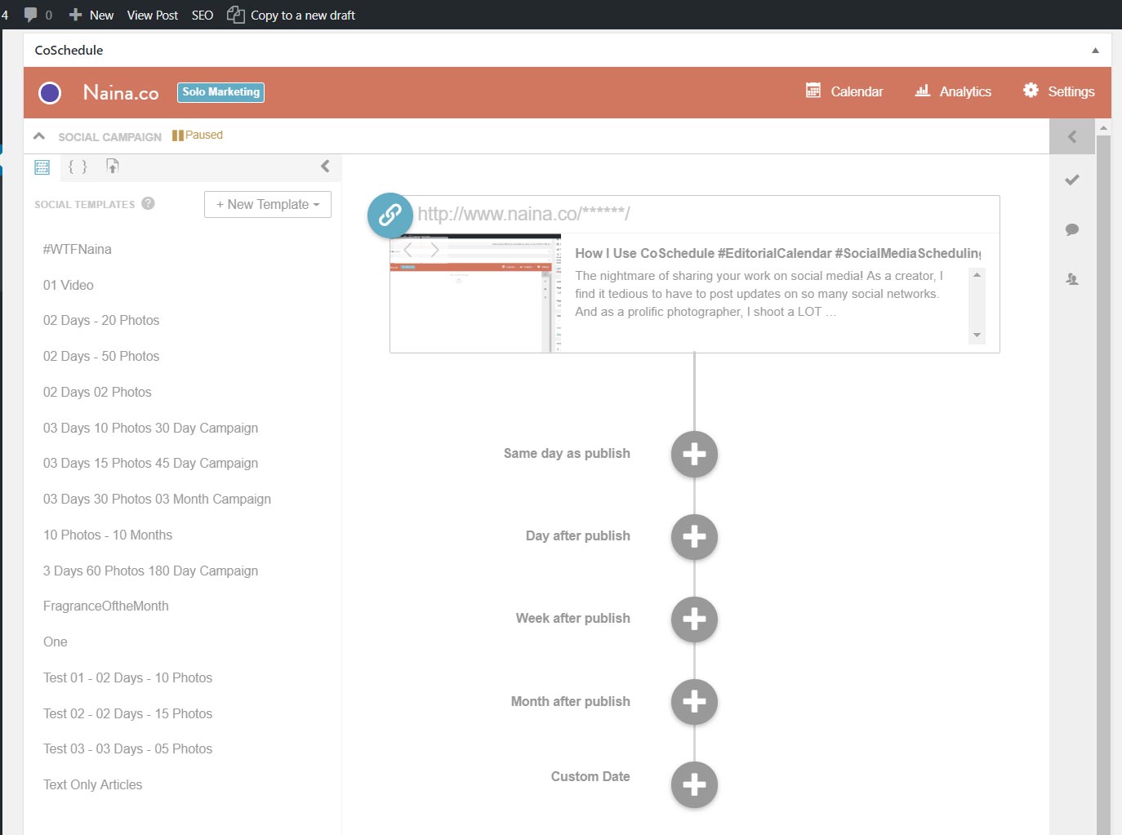Viewport: 1122px width, 835px height.
Task: Select Test 03 - 03 Days - 05 Photos
Action: (x=127, y=748)
